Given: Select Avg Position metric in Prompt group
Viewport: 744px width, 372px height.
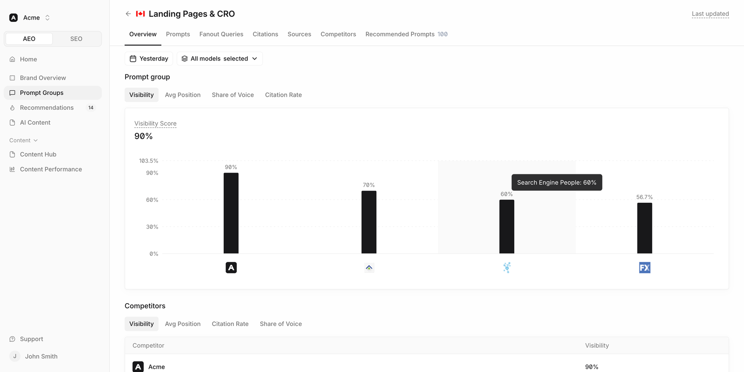Looking at the screenshot, I should (x=183, y=95).
